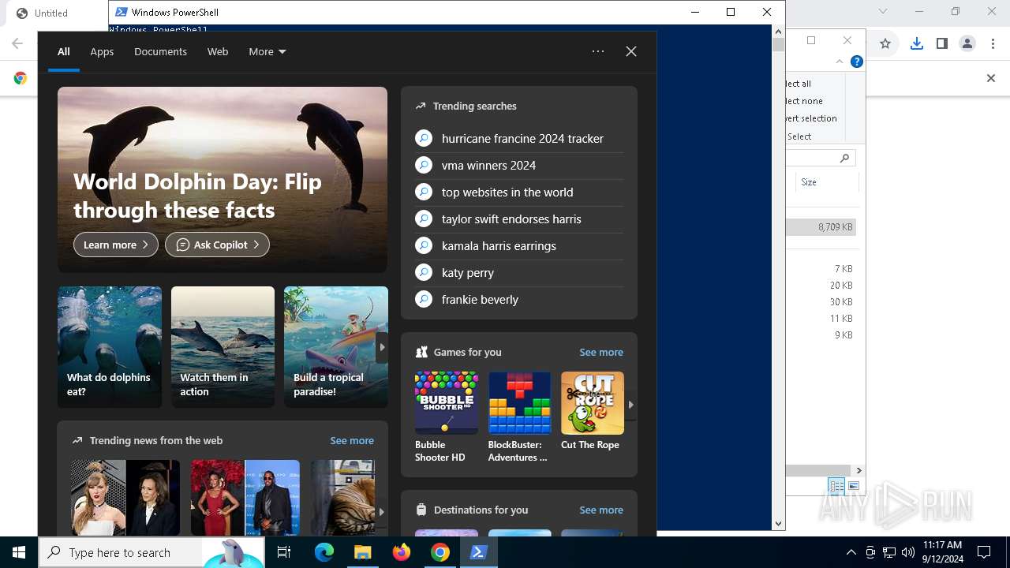Select the 8,709 KB file row
Viewport: 1010px width, 568px height.
point(821,227)
